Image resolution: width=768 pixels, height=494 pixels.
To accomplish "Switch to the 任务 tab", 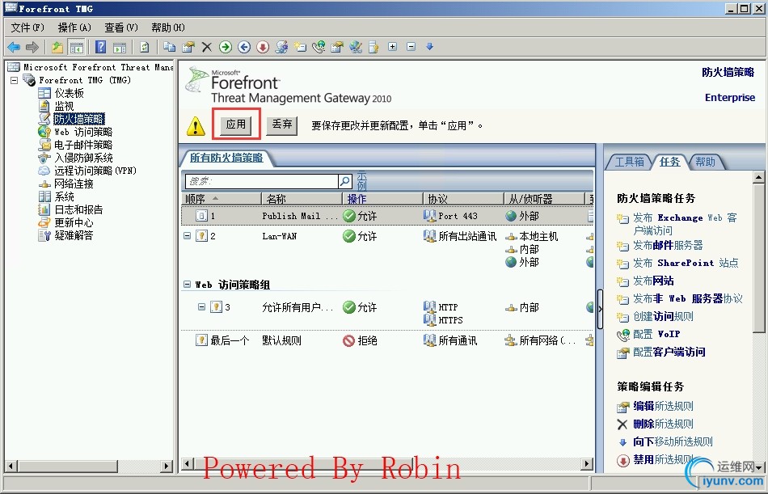I will 669,162.
